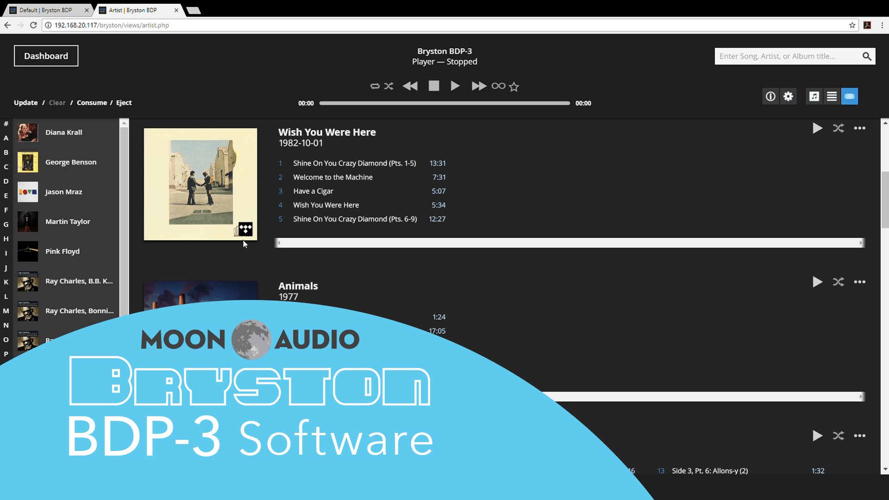Image resolution: width=889 pixels, height=500 pixels.
Task: Click the Wish You Were Here album cover
Action: coord(200,184)
